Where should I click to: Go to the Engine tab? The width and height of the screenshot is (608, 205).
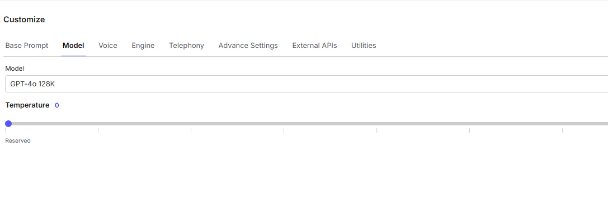(143, 46)
